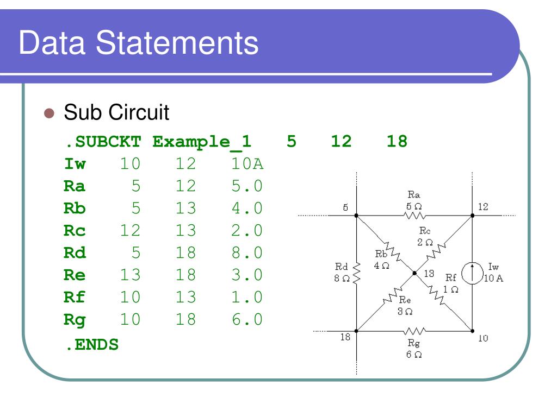The image size is (557, 417).
Task: Click the .ENDS statement text
Action: (x=91, y=345)
